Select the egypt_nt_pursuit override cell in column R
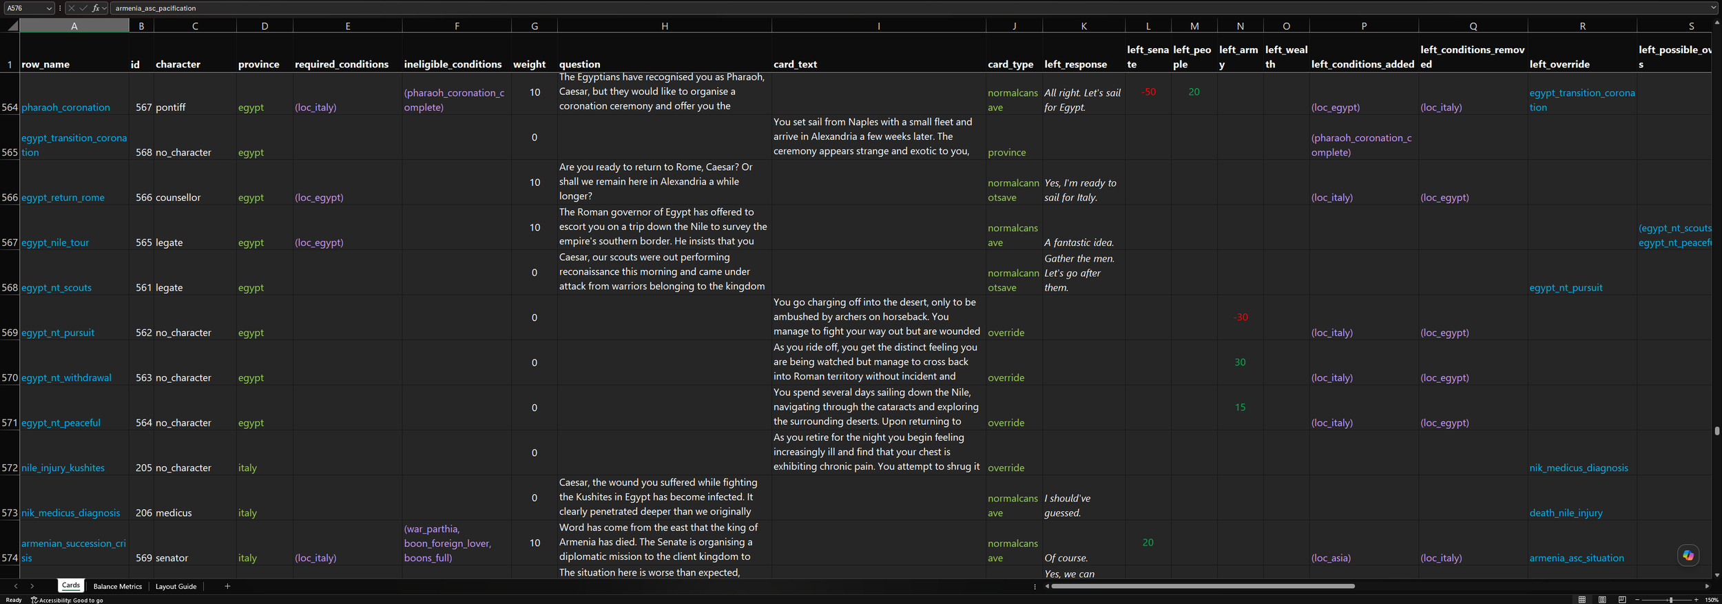This screenshot has height=604, width=1722. 1582,273
